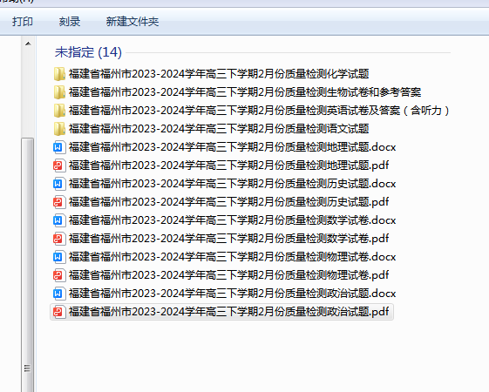The image size is (489, 392).
Task: Select the 物理试卷.pdf PDF icon
Action: [59, 275]
